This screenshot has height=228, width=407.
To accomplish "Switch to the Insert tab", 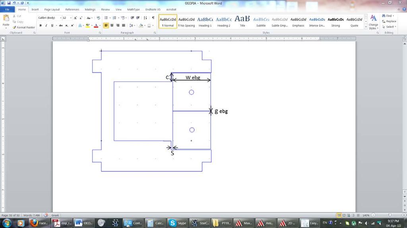I will [x=35, y=9].
